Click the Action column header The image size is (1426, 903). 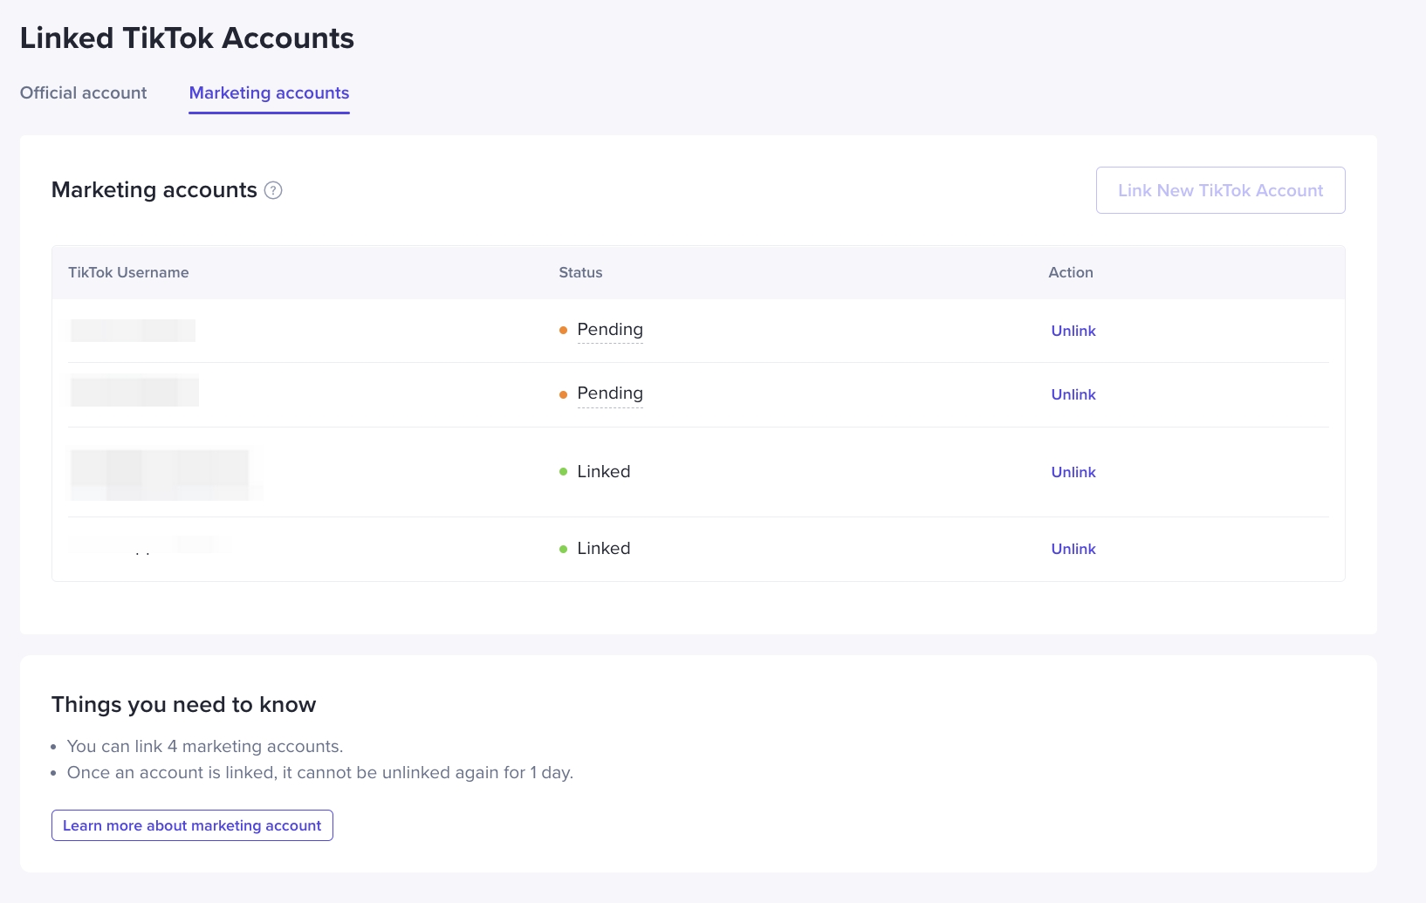[x=1070, y=272]
